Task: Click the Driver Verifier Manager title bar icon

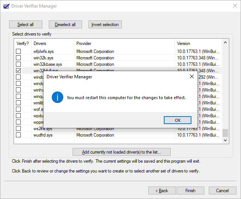Action: 6,6
